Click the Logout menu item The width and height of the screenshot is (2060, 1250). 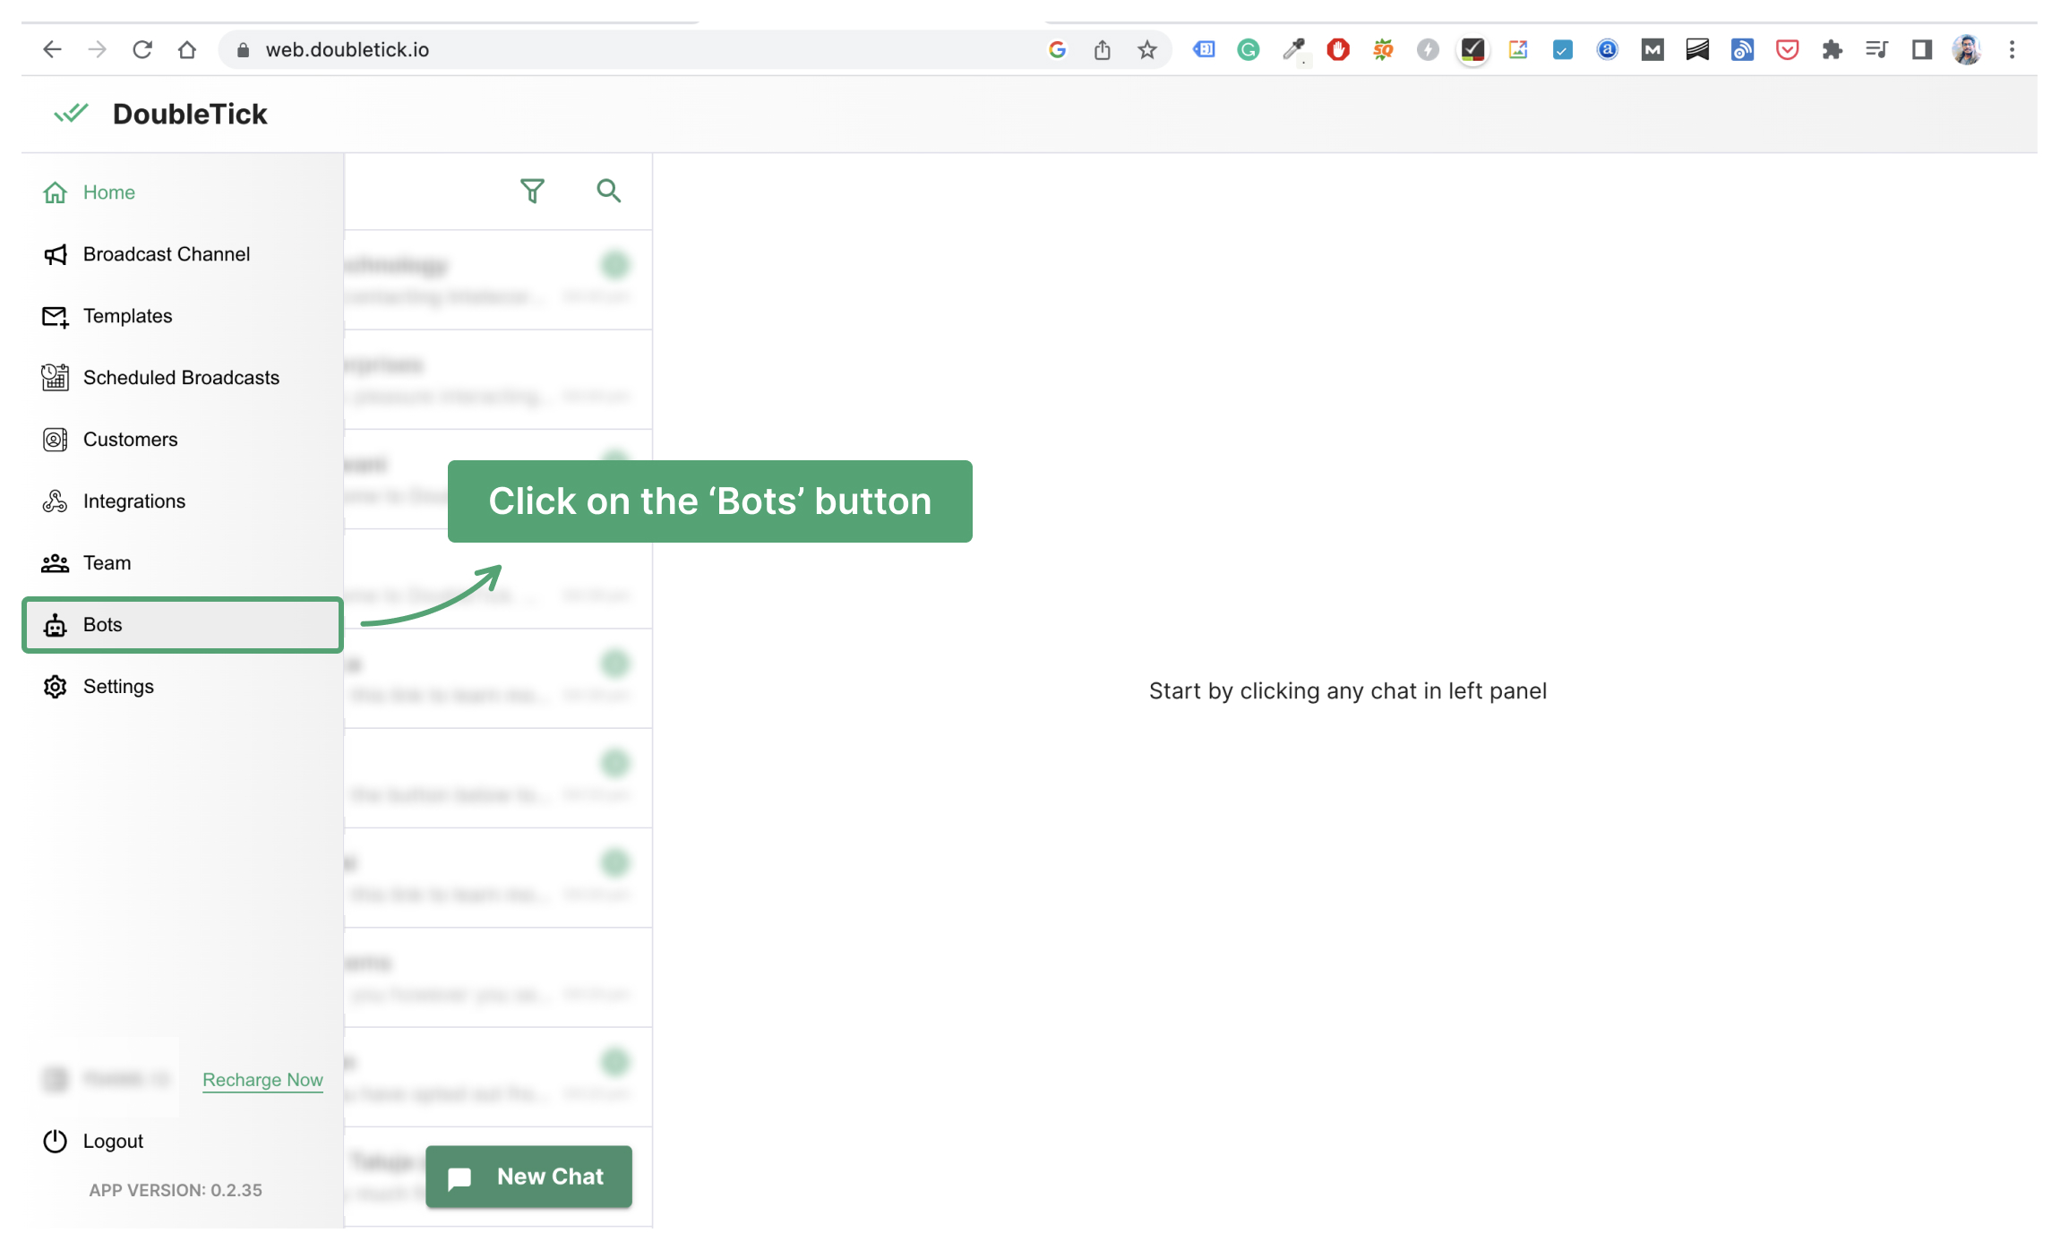coord(113,1141)
